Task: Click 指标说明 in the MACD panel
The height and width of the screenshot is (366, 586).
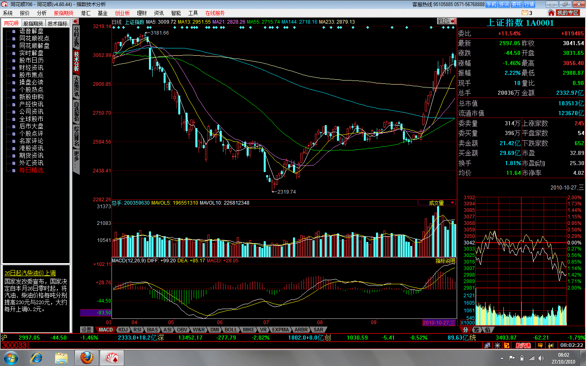Action: [446, 261]
